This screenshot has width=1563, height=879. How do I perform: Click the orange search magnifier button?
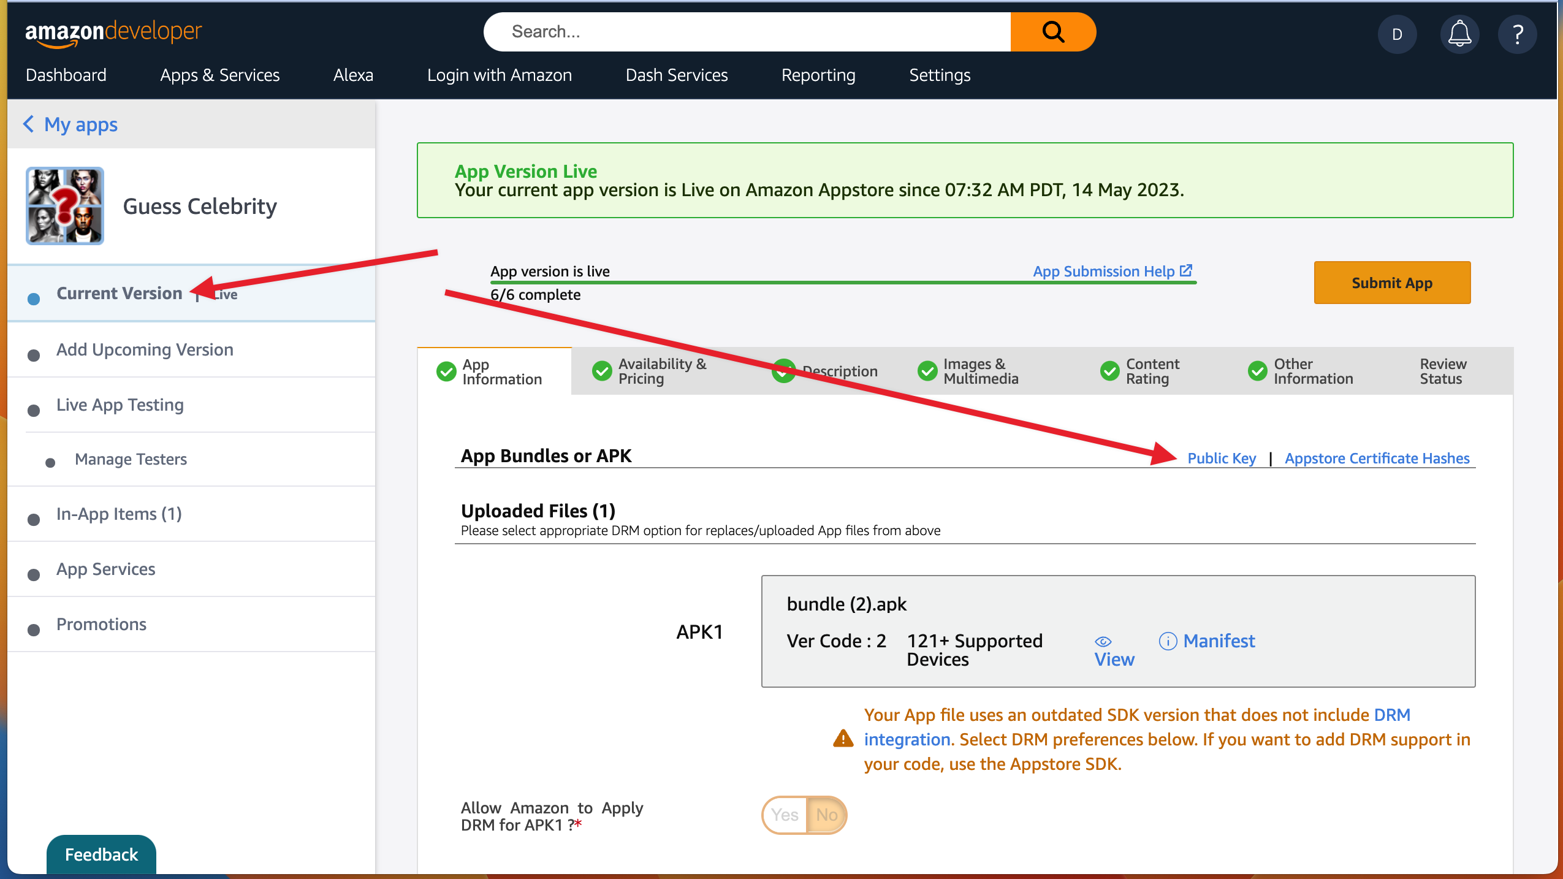pyautogui.click(x=1052, y=32)
